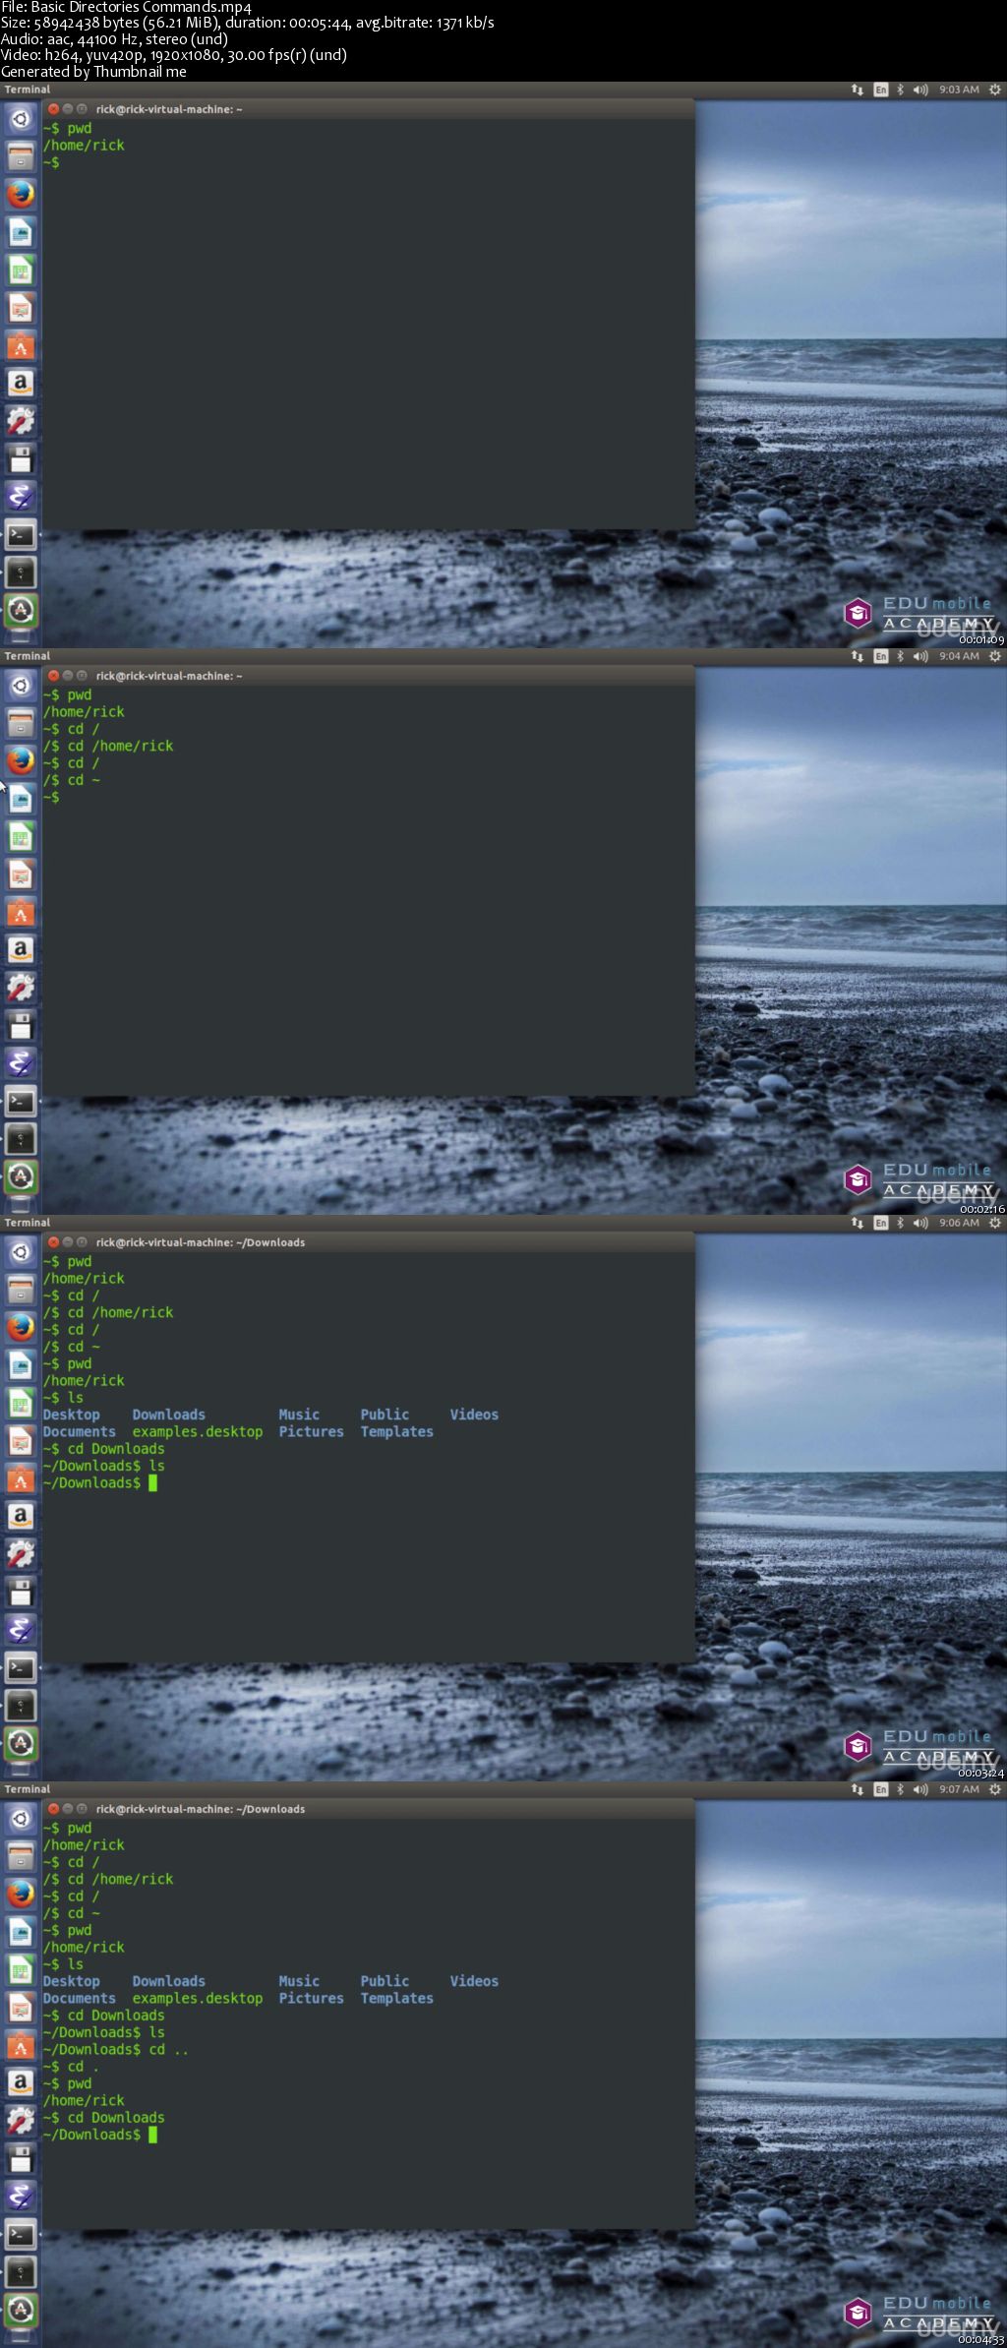Click the 'cd ~' line in the 9:04 AM terminal
The height and width of the screenshot is (2348, 1007).
point(72,780)
